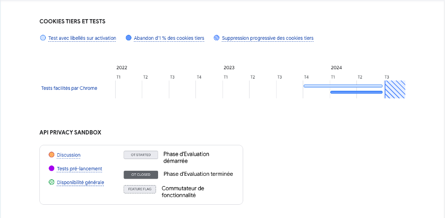The width and height of the screenshot is (445, 218).
Task: Click the 2024 T3 quarter label
Action: click(x=387, y=77)
